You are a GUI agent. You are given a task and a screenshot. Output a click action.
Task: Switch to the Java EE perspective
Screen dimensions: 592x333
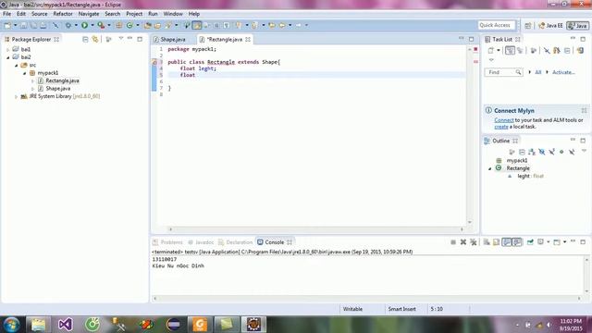pyautogui.click(x=551, y=25)
